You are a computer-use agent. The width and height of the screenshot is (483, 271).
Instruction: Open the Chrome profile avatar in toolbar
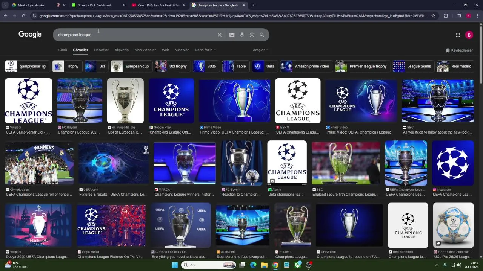(468, 16)
